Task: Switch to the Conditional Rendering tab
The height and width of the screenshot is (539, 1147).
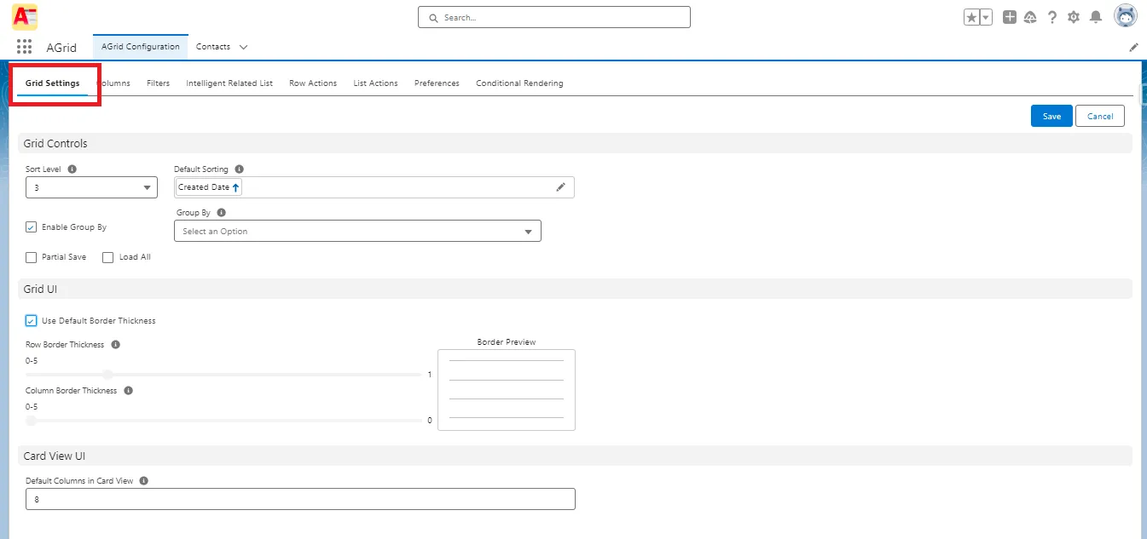Action: click(x=519, y=83)
